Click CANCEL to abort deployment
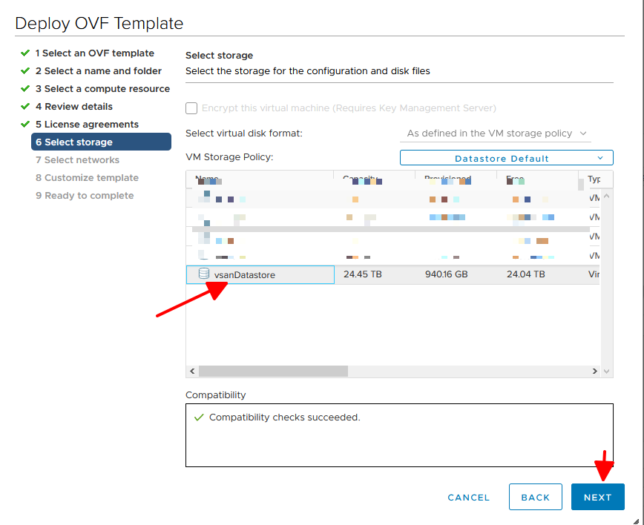644x525 pixels. (468, 498)
